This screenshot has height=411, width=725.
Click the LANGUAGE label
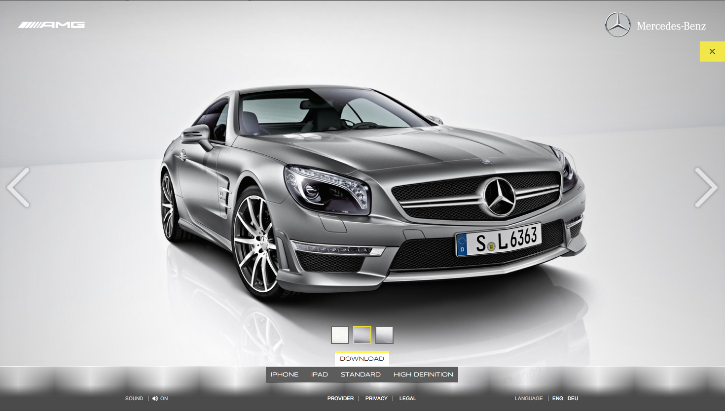(529, 399)
